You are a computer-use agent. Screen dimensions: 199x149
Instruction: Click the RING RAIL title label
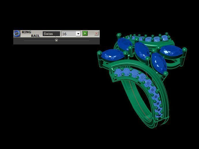tap(31, 34)
